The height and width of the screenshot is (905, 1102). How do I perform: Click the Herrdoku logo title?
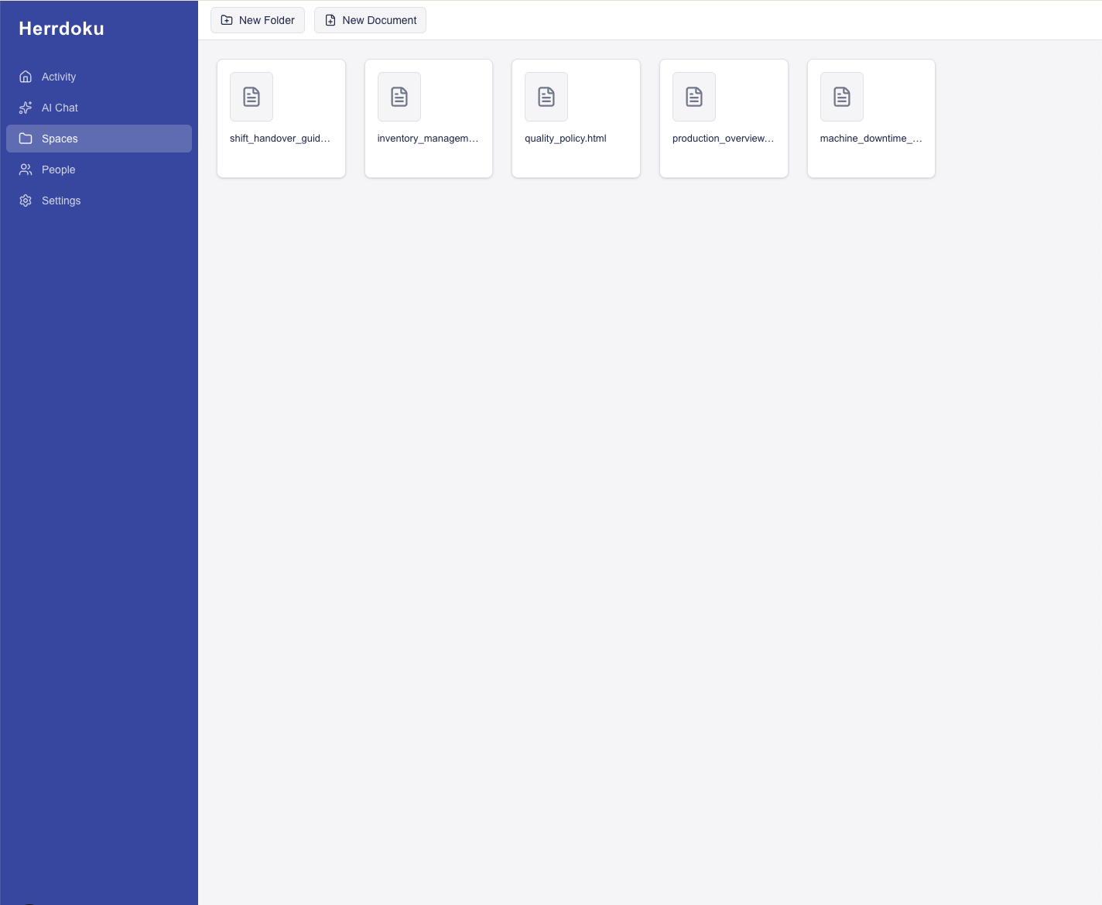pos(61,29)
